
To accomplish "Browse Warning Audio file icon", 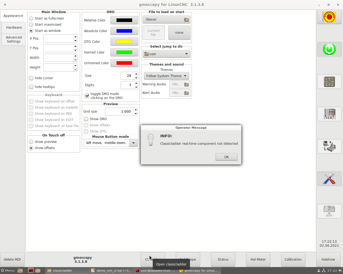I will 187,84.
